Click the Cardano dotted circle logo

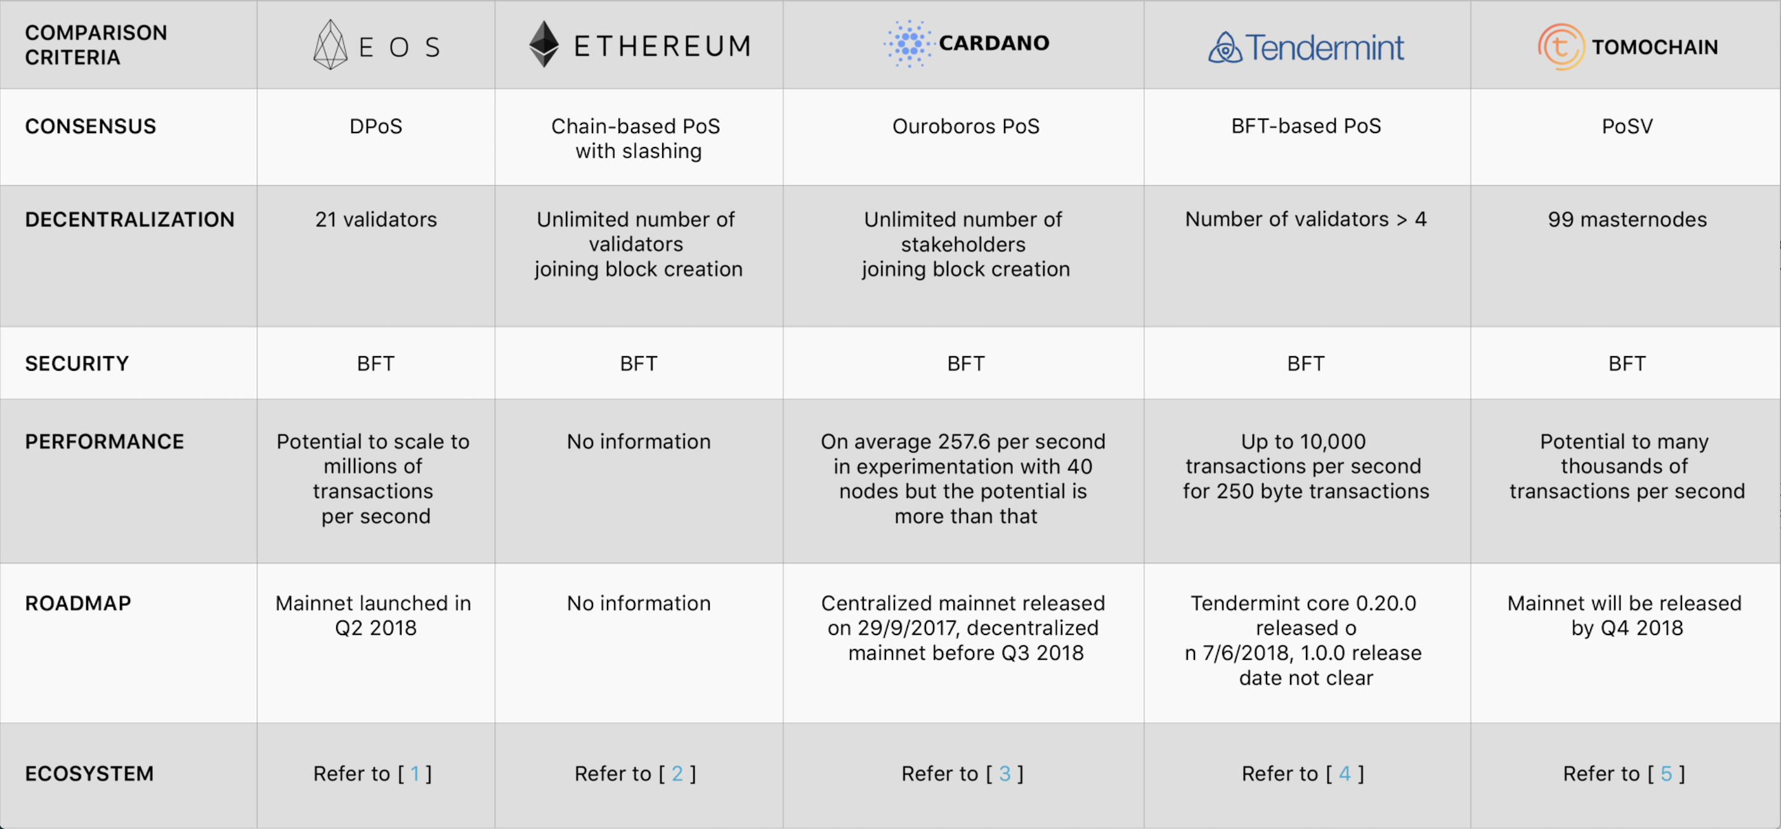(908, 44)
